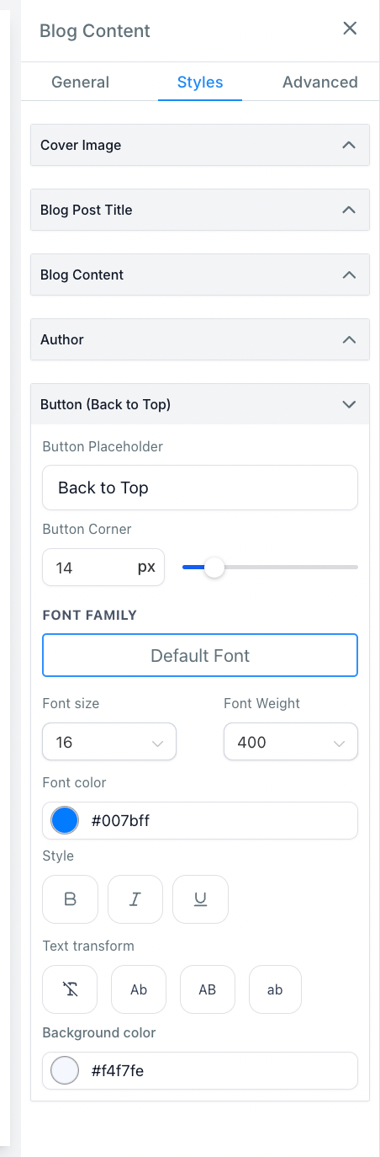Image resolution: width=380 pixels, height=1157 pixels.
Task: Apply capitalize 'Ab' text transform
Action: click(x=139, y=989)
